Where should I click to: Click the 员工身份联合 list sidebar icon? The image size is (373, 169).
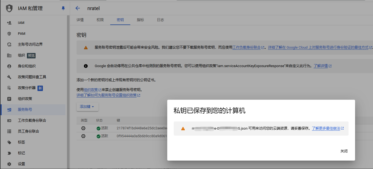click(x=9, y=132)
